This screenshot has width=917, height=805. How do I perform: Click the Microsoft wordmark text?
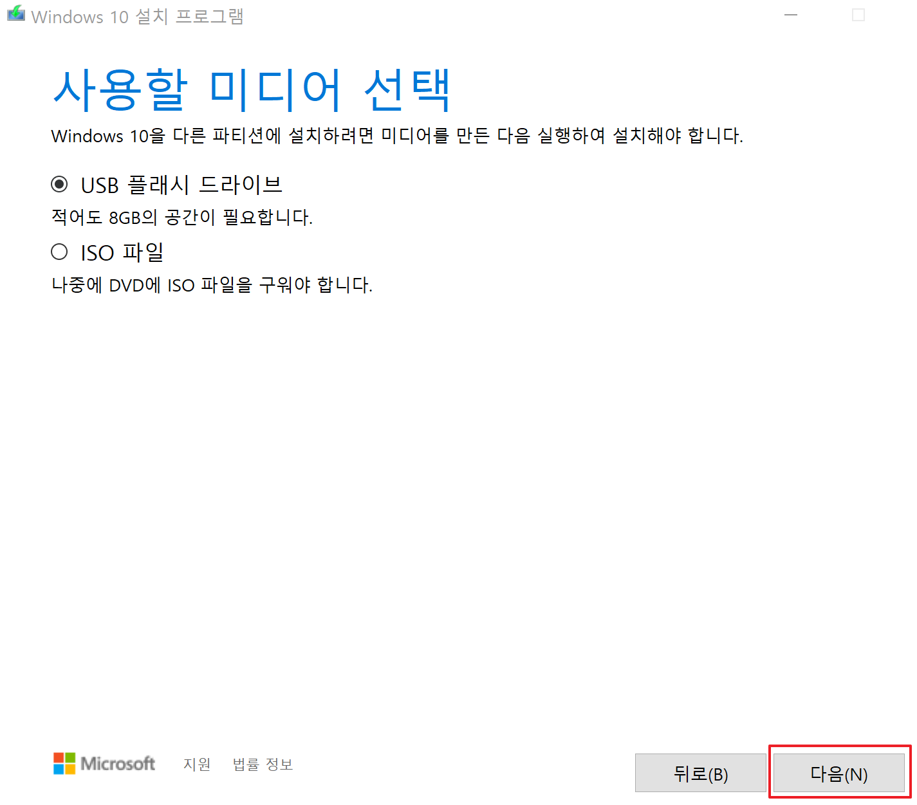click(x=118, y=764)
